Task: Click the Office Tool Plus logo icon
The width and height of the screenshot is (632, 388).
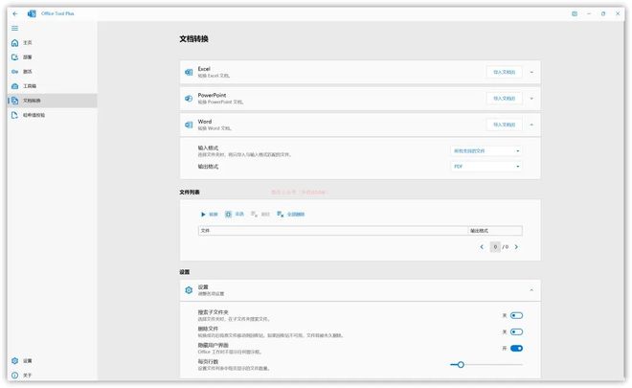Action: tap(32, 13)
